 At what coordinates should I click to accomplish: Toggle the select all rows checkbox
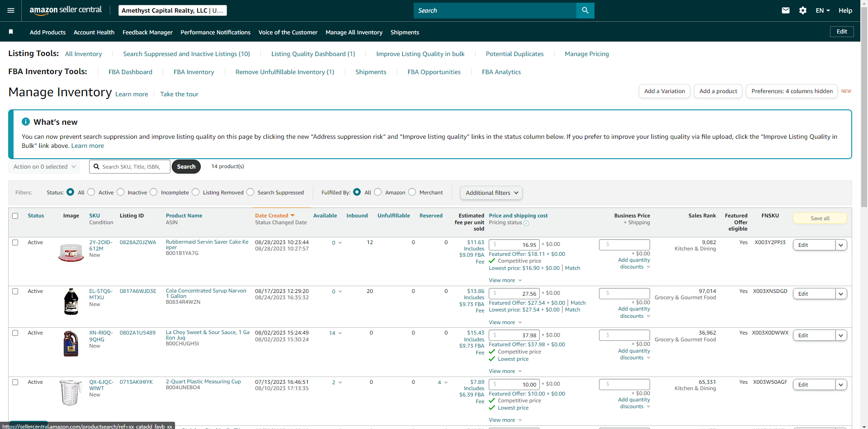tap(15, 216)
